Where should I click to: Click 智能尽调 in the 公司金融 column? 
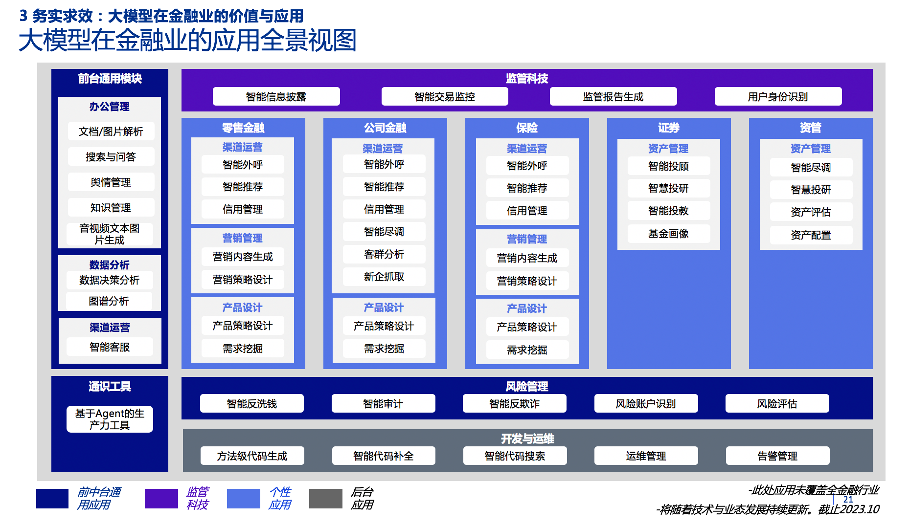[x=384, y=231]
